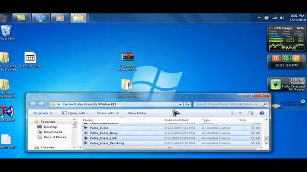The image size is (307, 172).
Task: Click the battery gadget icon
Action: [x=275, y=84]
